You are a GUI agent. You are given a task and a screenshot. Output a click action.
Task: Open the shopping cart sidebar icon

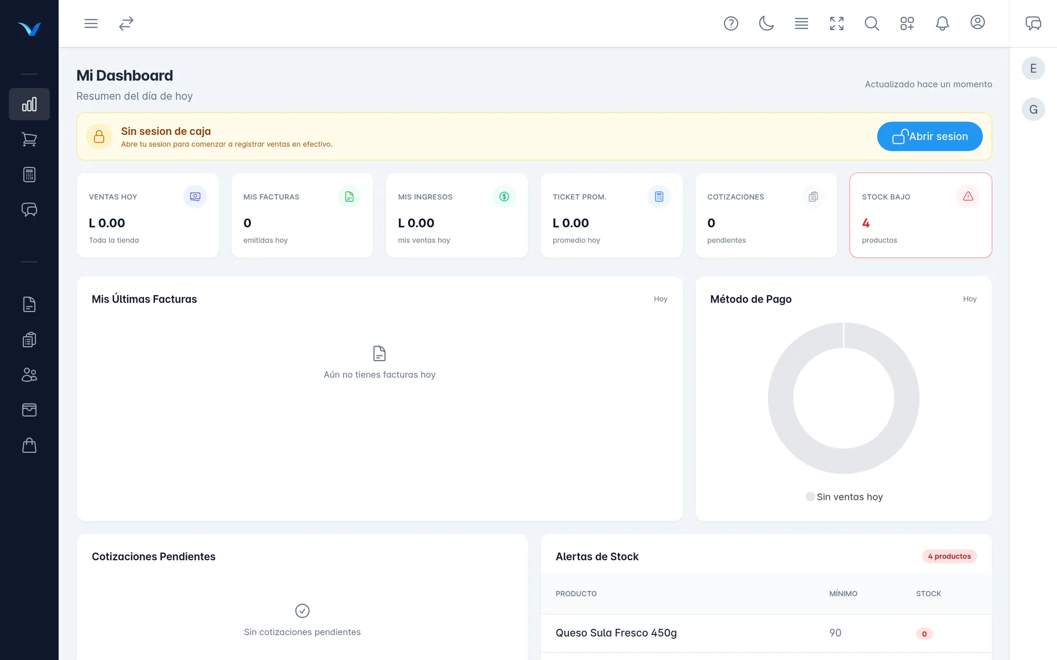[29, 140]
